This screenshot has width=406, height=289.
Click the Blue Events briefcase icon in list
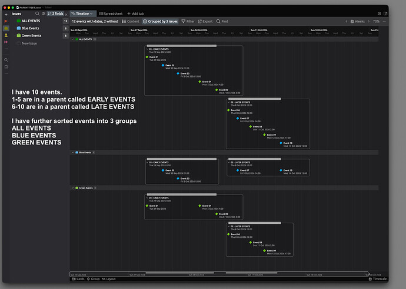[18, 28]
